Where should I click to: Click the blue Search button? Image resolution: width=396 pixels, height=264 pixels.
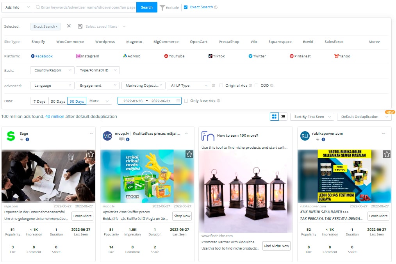(147, 7)
